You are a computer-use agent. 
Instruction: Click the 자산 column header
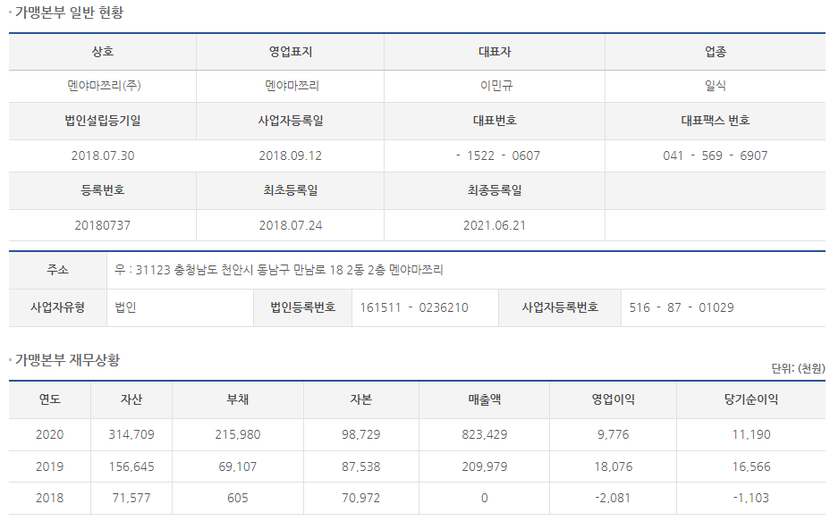[131, 399]
